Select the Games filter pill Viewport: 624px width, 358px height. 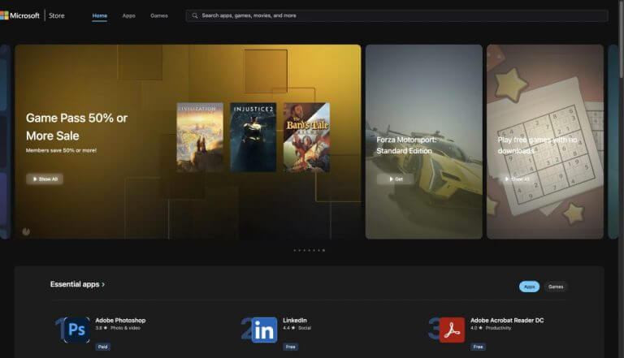[x=556, y=287]
